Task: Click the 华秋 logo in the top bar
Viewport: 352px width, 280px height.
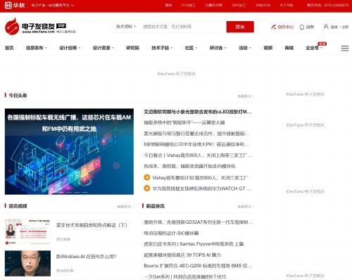Action: point(15,5)
